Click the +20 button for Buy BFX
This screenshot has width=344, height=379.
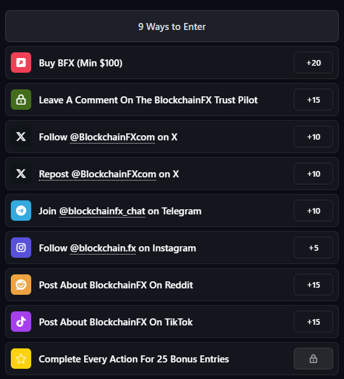(313, 63)
